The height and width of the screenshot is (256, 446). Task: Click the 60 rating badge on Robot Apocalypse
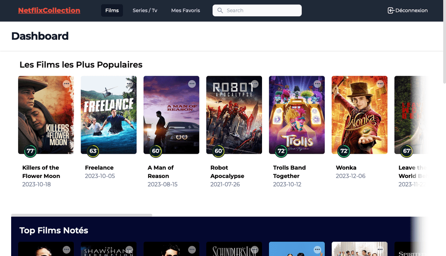(x=219, y=151)
